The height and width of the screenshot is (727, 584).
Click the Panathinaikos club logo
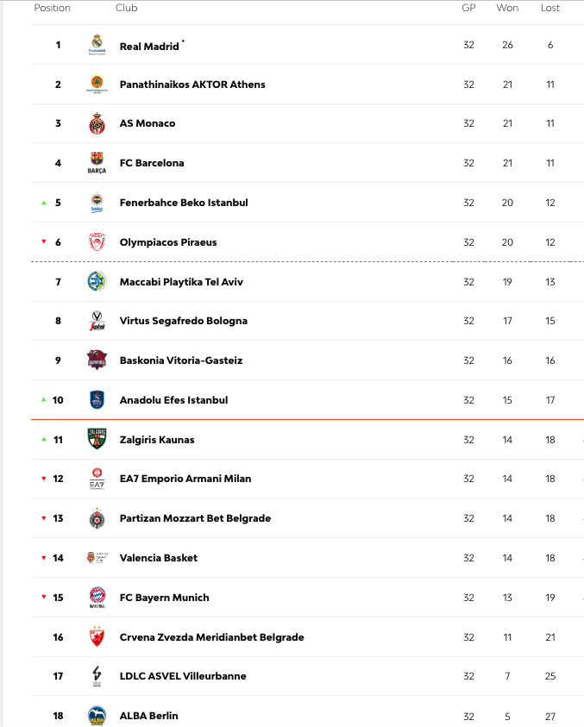click(x=97, y=85)
